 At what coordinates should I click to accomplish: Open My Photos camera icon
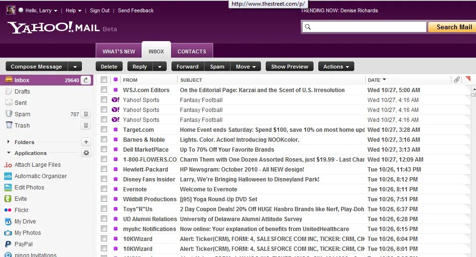[8, 233]
